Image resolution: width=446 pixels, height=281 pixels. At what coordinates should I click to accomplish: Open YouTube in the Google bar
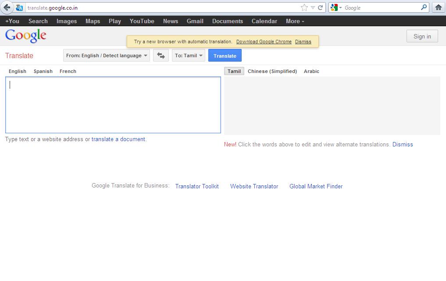point(142,21)
